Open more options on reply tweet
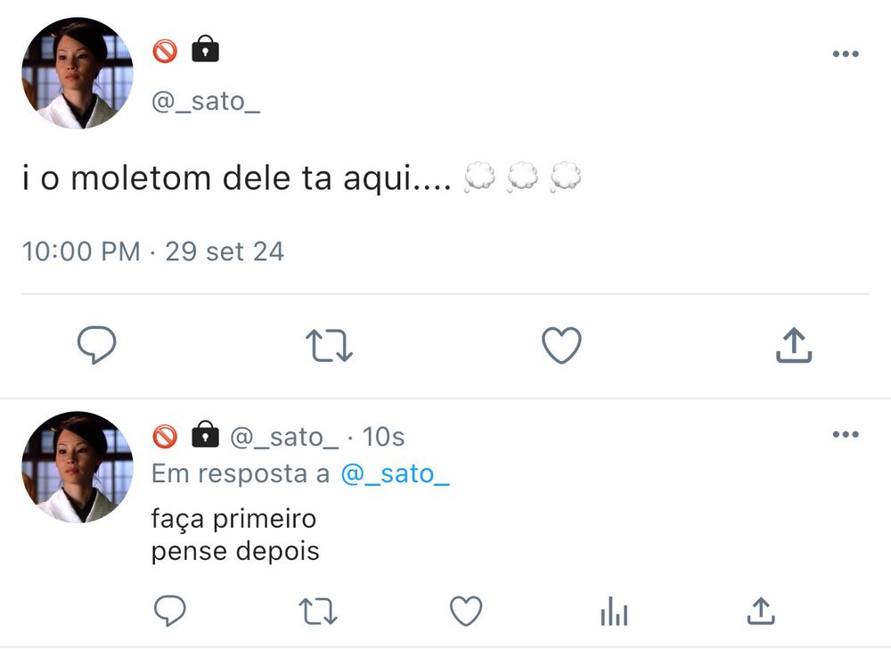This screenshot has height=649, width=891. coord(845,435)
